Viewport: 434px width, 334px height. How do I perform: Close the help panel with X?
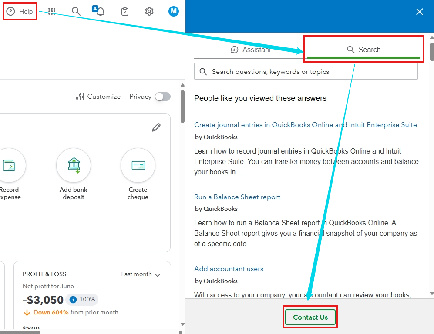(x=419, y=12)
